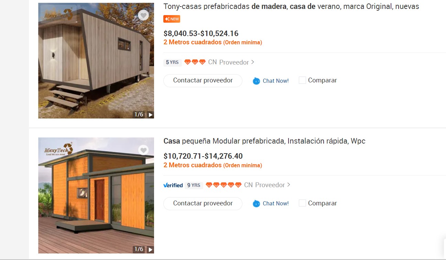The height and width of the screenshot is (260, 446).
Task: Play video on the orange modular house image
Action: [x=150, y=249]
